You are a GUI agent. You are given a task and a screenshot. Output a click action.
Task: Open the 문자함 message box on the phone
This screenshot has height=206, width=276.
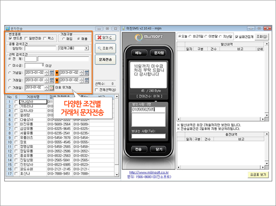158,53
